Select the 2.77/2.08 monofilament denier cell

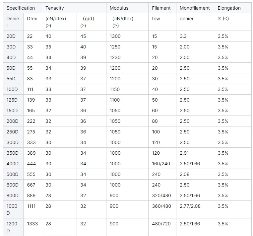coord(190,206)
